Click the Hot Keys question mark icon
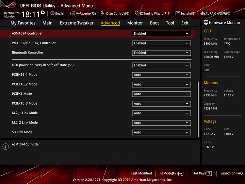Viewport: 245px width, 184px height. click(x=209, y=173)
